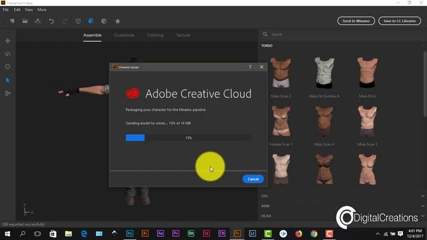Click the new character icon in toolbar

click(x=12, y=21)
